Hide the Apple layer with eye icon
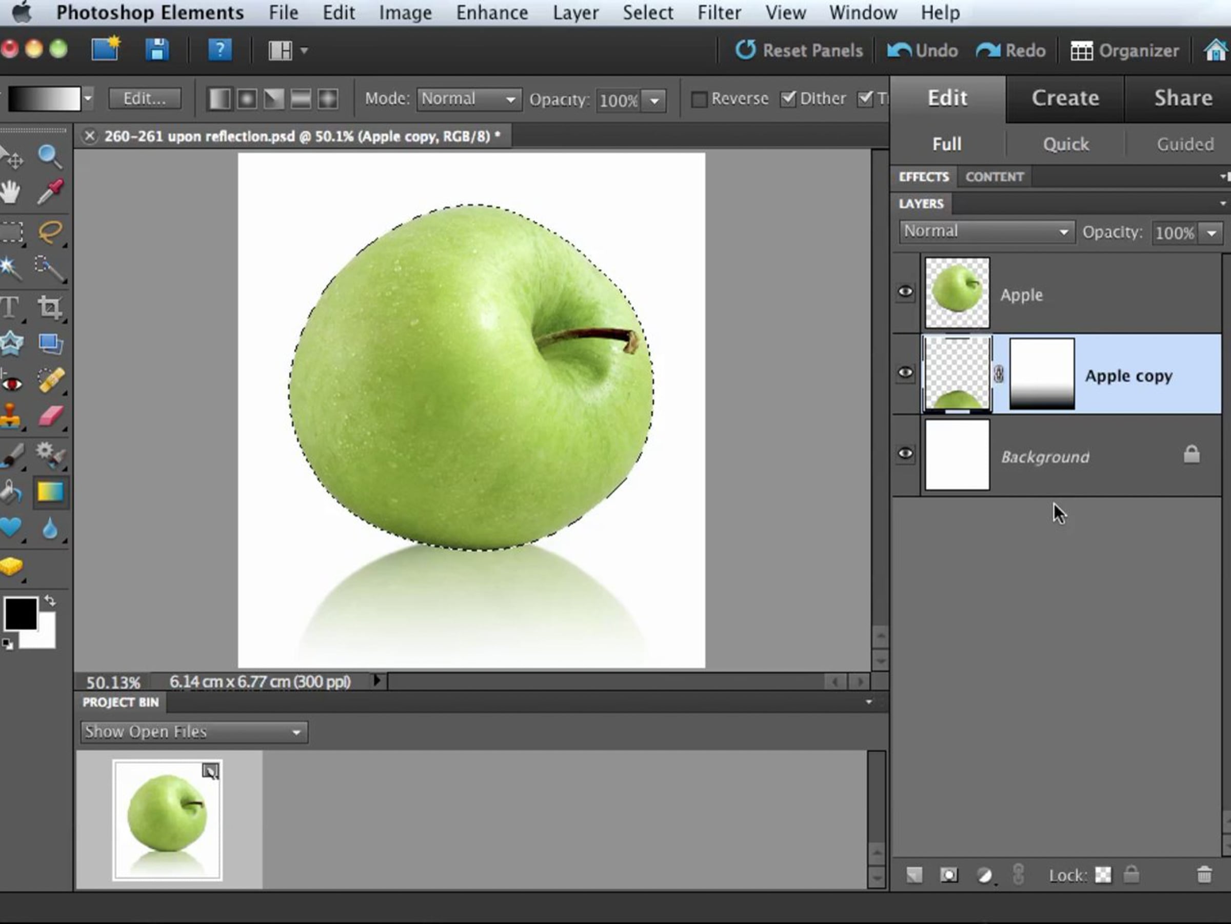Screen dimensions: 1231x924 point(905,292)
